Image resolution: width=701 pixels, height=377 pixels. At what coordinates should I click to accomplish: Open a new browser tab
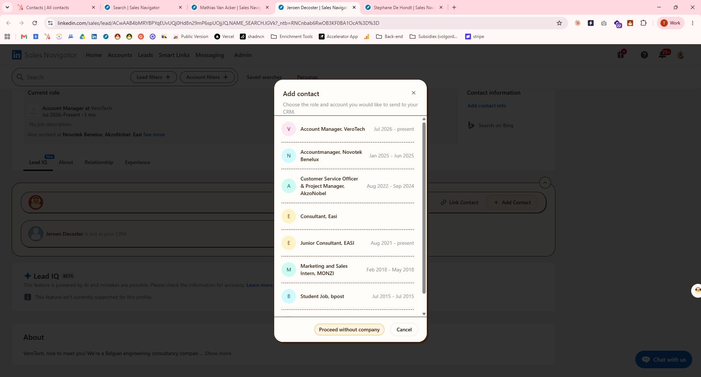454,7
